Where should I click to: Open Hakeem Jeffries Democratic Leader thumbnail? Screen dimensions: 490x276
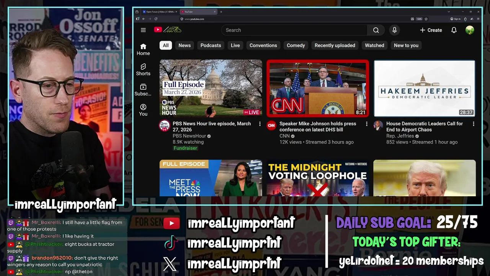click(425, 88)
